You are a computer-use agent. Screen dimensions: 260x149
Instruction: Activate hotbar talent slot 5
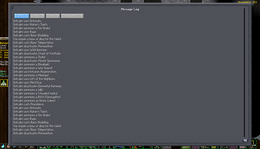pos(82,147)
